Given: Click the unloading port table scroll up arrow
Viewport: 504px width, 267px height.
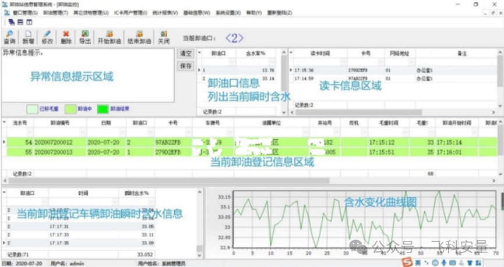Looking at the screenshot, I should pyautogui.click(x=284, y=52).
